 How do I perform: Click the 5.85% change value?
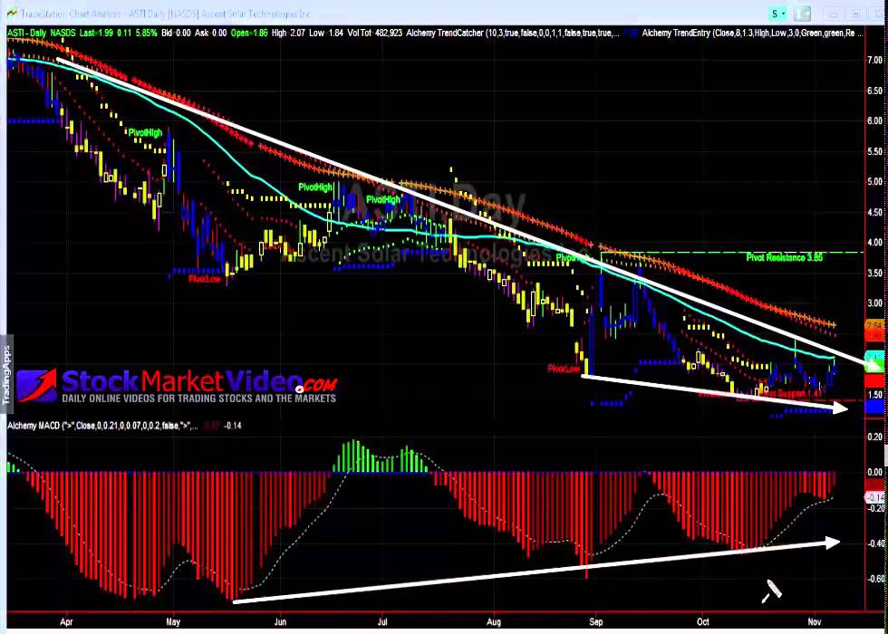tap(146, 34)
